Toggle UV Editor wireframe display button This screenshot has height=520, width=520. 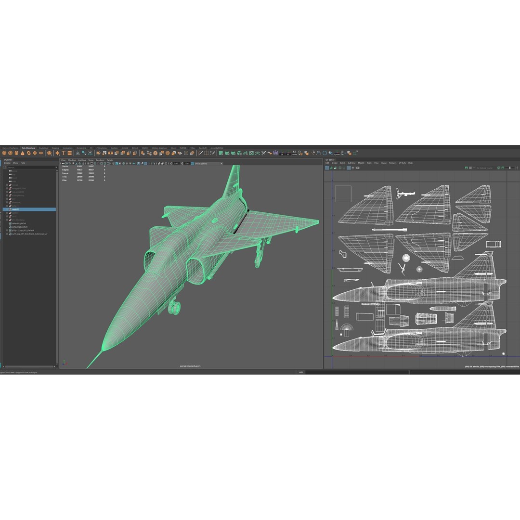point(327,168)
